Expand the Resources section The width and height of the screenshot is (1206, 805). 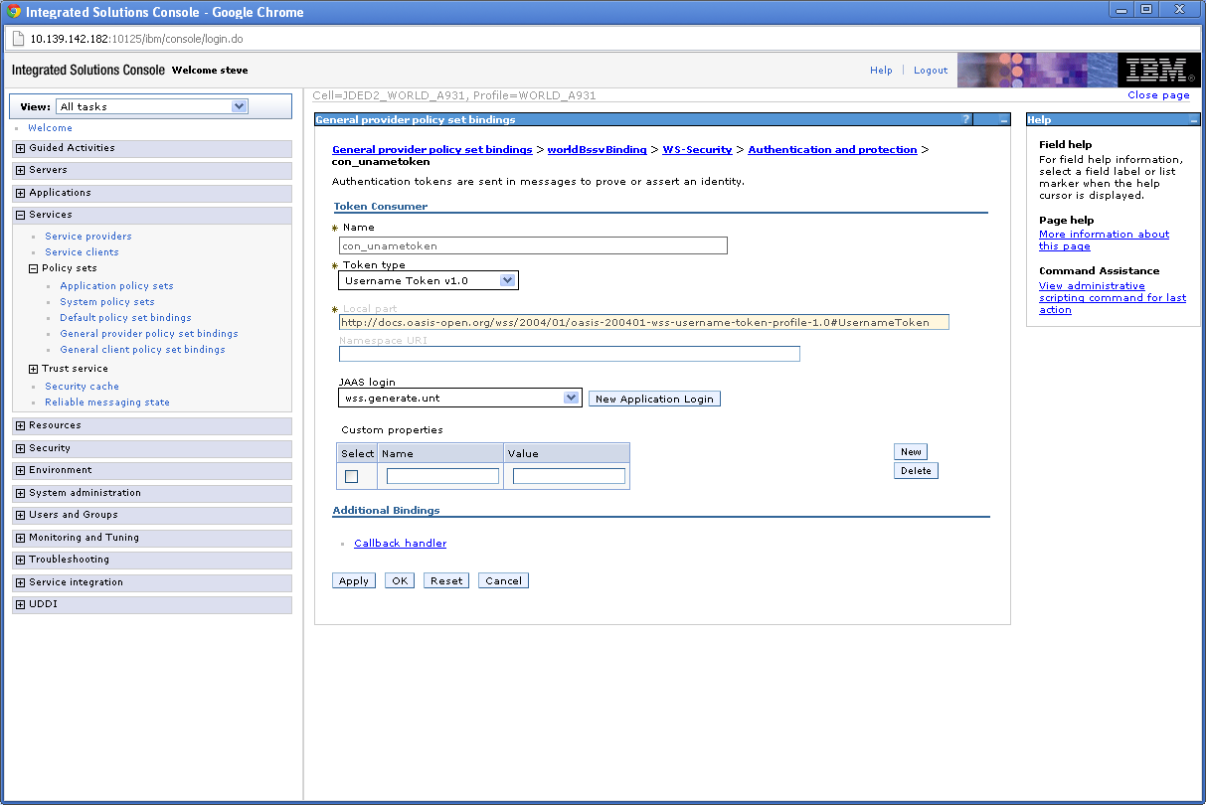[x=20, y=425]
